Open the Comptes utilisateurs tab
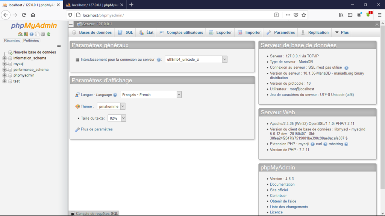Viewport: 385px width, 216px height. [181, 32]
